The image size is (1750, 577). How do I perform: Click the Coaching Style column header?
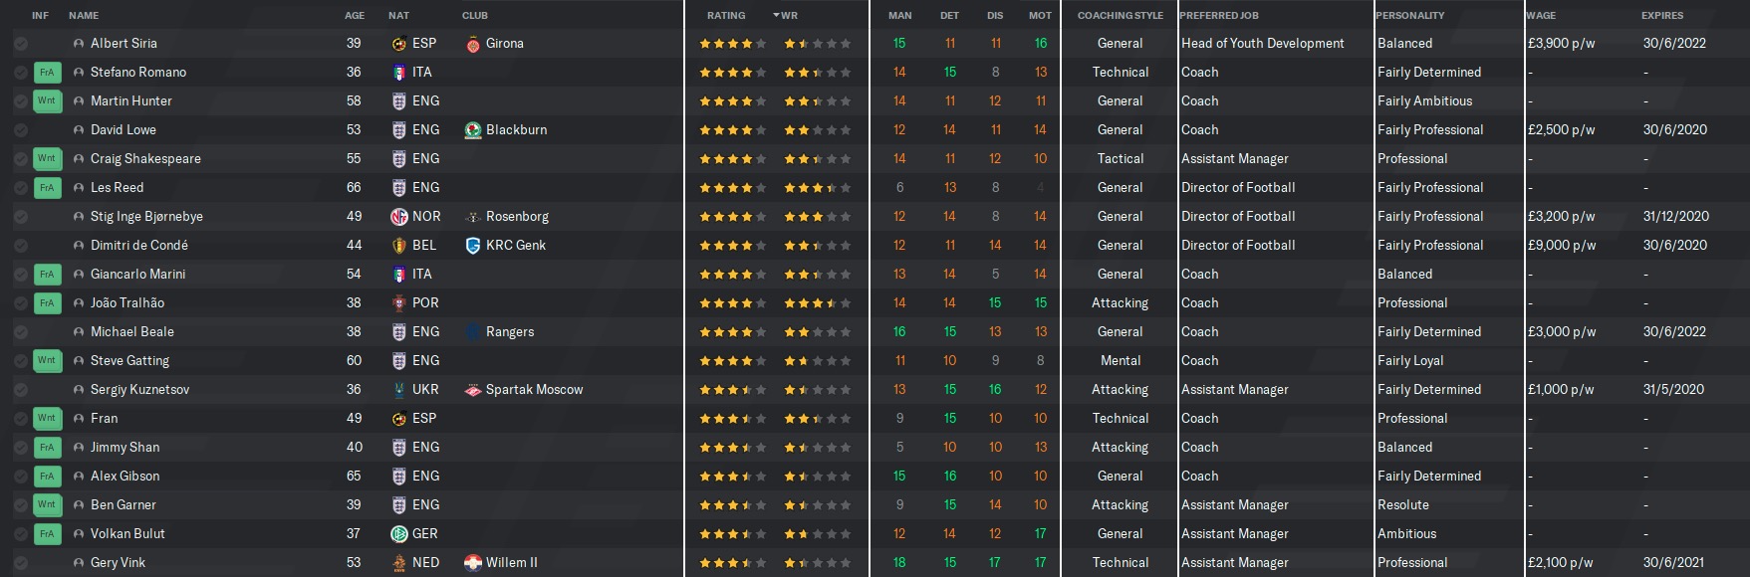(1120, 16)
